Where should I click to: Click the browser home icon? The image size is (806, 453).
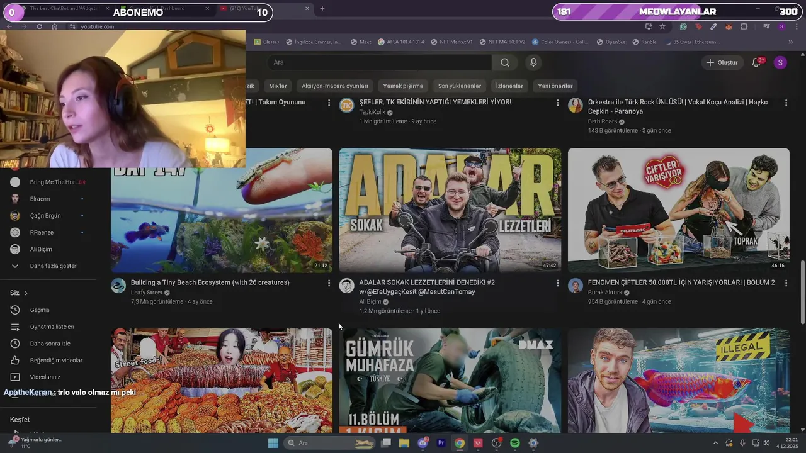pos(55,26)
